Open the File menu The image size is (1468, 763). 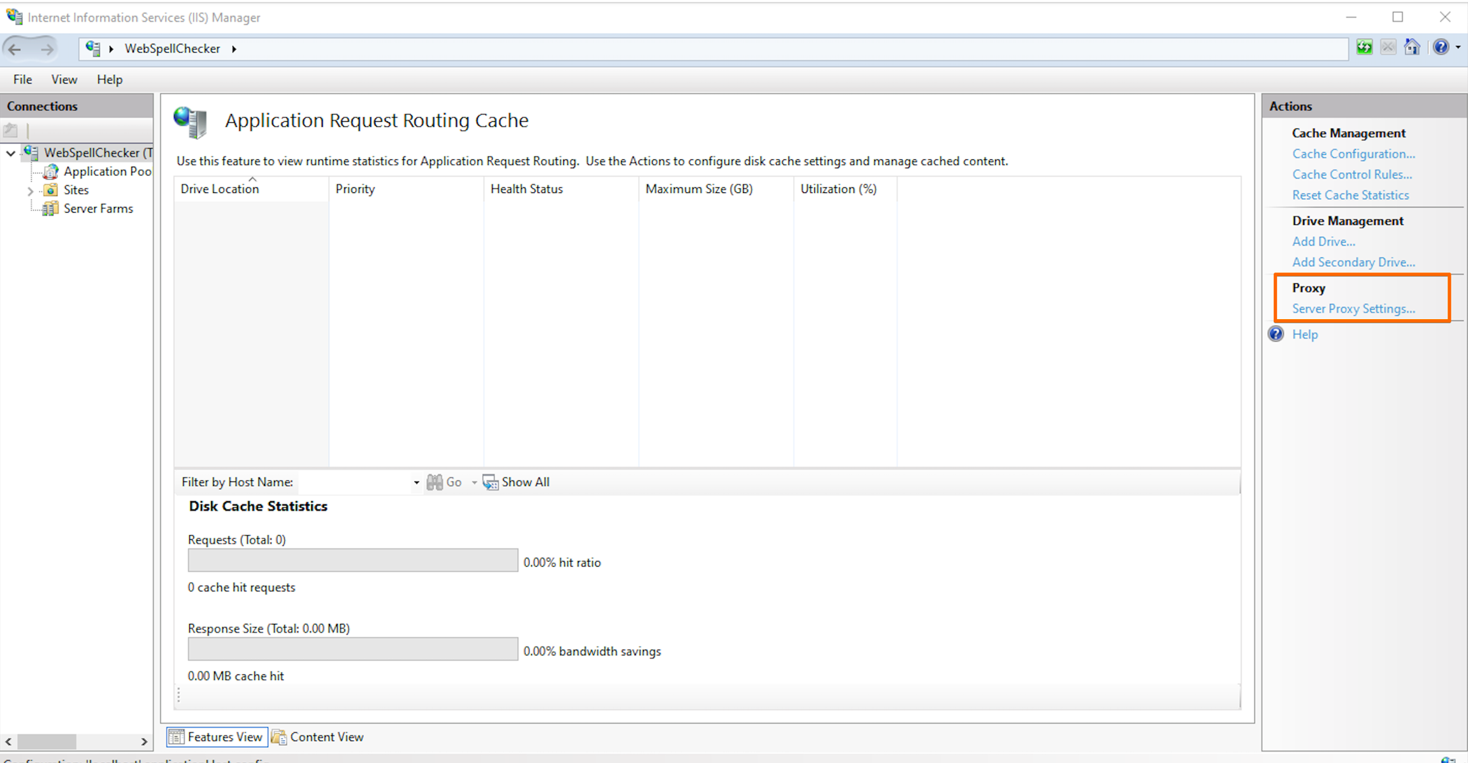tap(22, 80)
